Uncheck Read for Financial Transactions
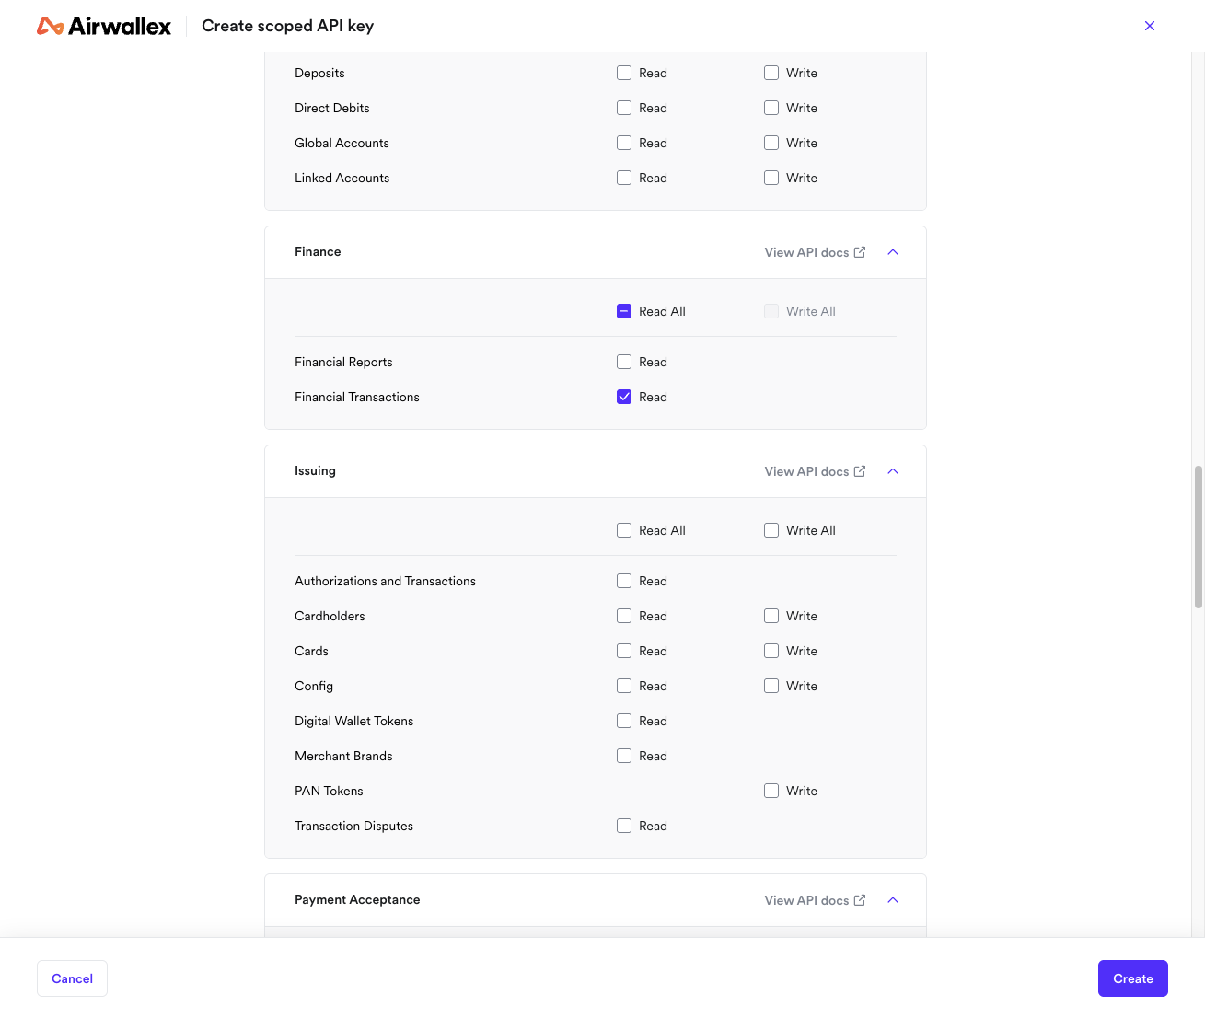This screenshot has width=1205, height=1018. (x=624, y=397)
